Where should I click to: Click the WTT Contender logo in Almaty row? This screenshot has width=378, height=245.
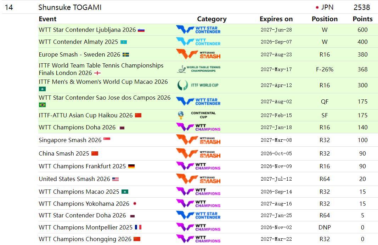(x=198, y=42)
